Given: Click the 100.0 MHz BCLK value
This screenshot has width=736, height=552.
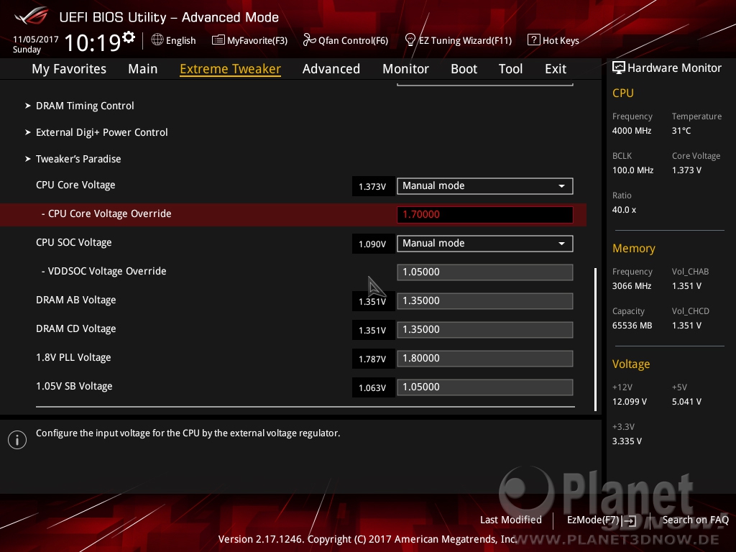Looking at the screenshot, I should click(x=632, y=170).
